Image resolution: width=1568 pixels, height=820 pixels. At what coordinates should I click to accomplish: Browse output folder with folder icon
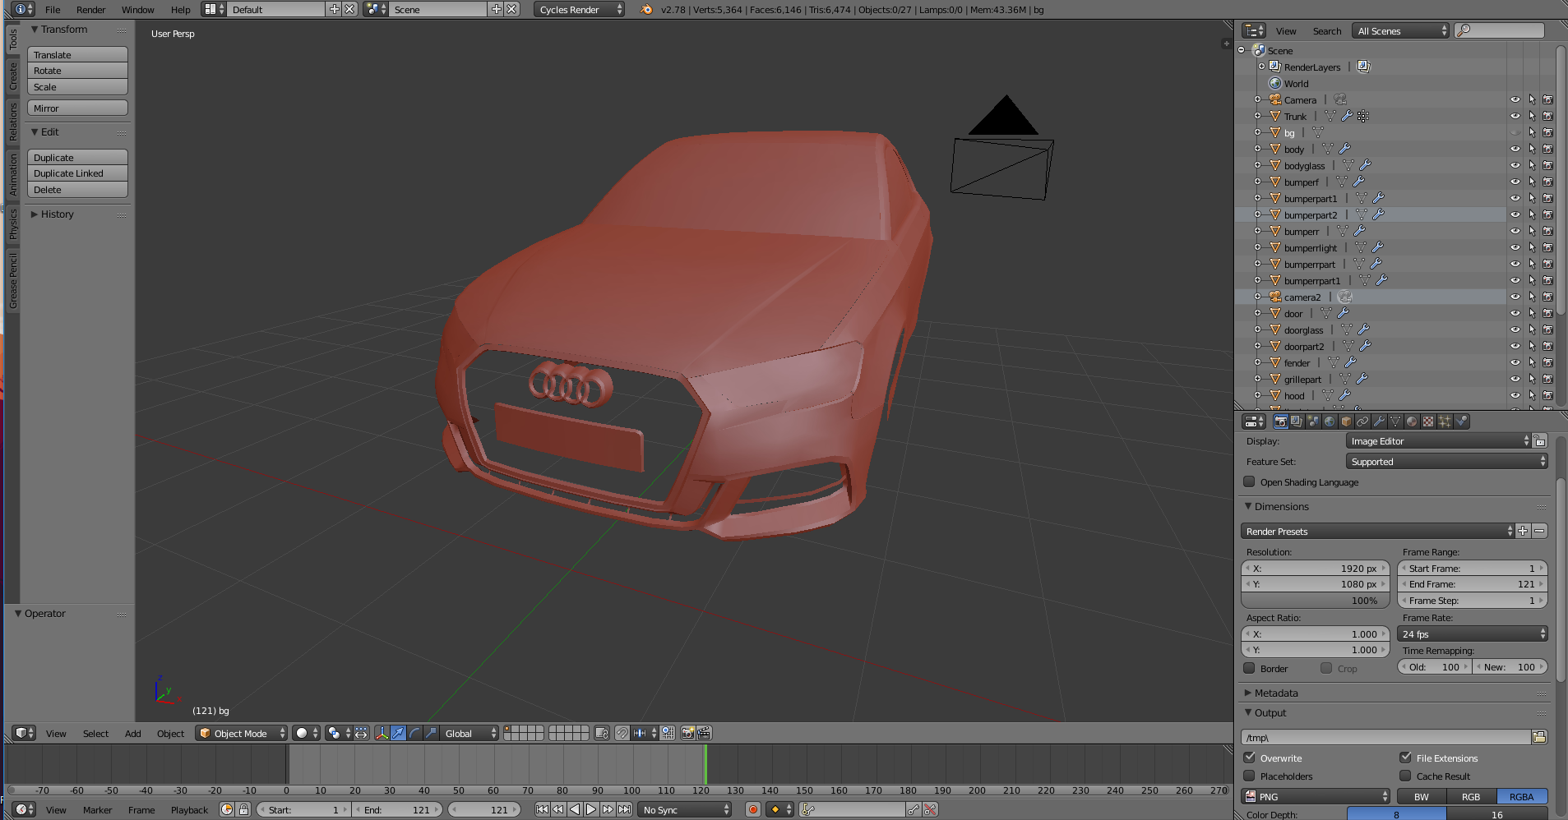coord(1539,738)
